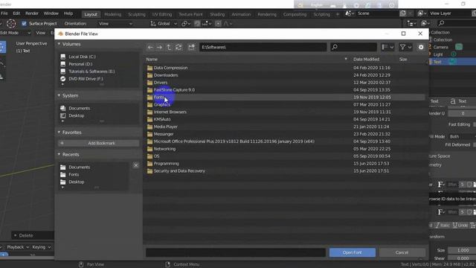Image resolution: width=476 pixels, height=268 pixels.
Task: Switch to the Modeling workspace tab
Action: click(112, 14)
